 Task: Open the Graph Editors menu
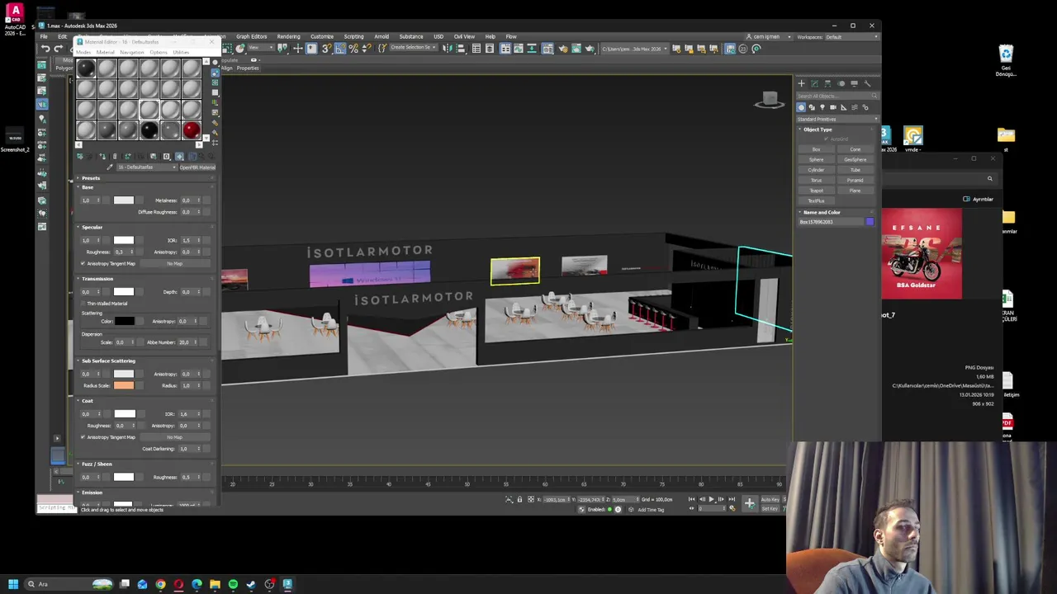(251, 36)
